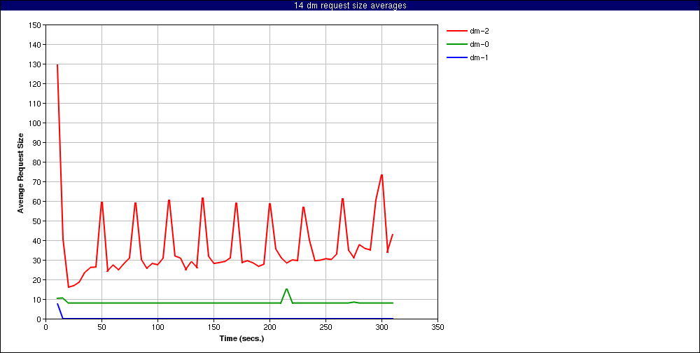Click the x-axis value 50
Screen dimensions: 700x353
pyautogui.click(x=101, y=327)
